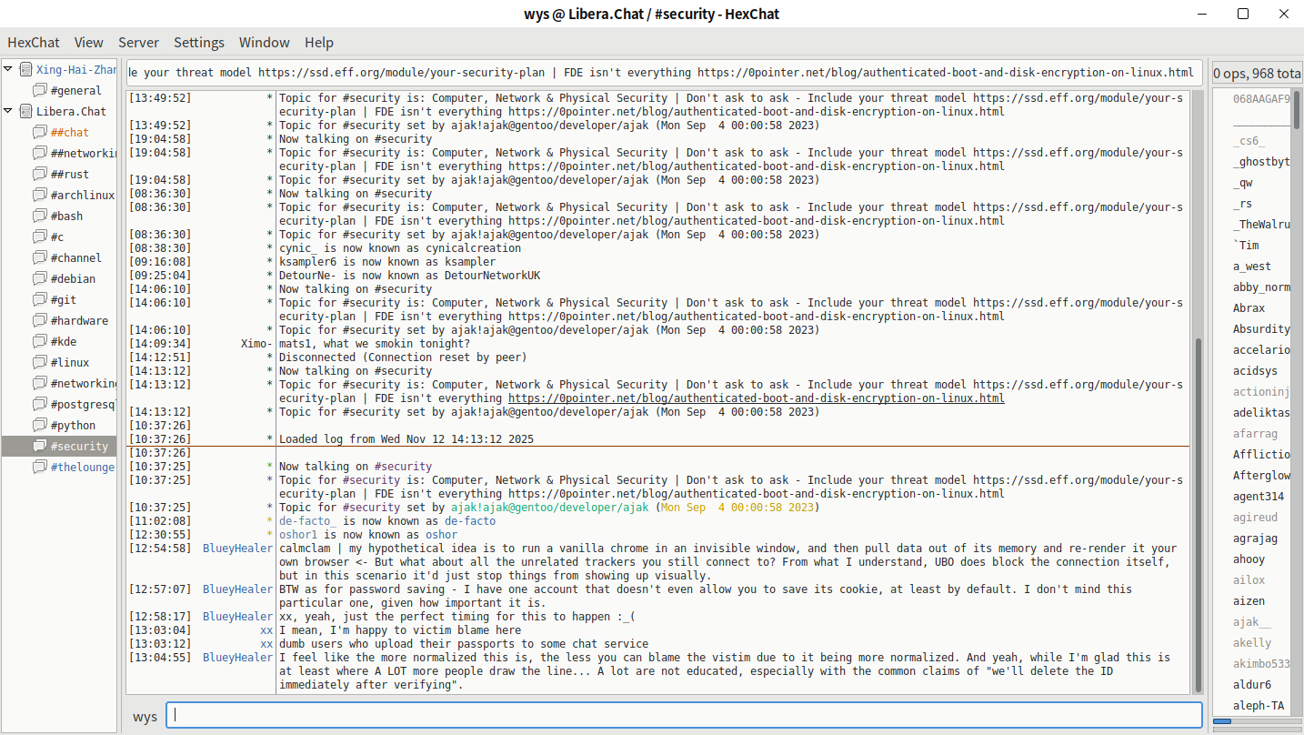This screenshot has height=735, width=1304.
Task: Select user agent314 in the user list
Action: tap(1259, 497)
